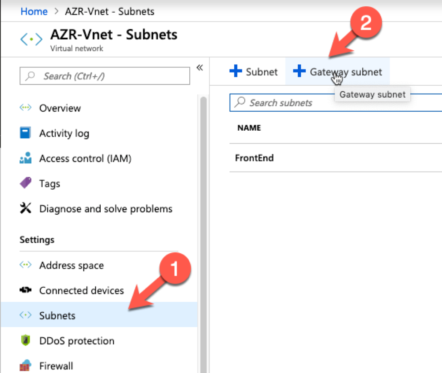442x373 pixels.
Task: Click the Activity log book icon
Action: point(25,133)
